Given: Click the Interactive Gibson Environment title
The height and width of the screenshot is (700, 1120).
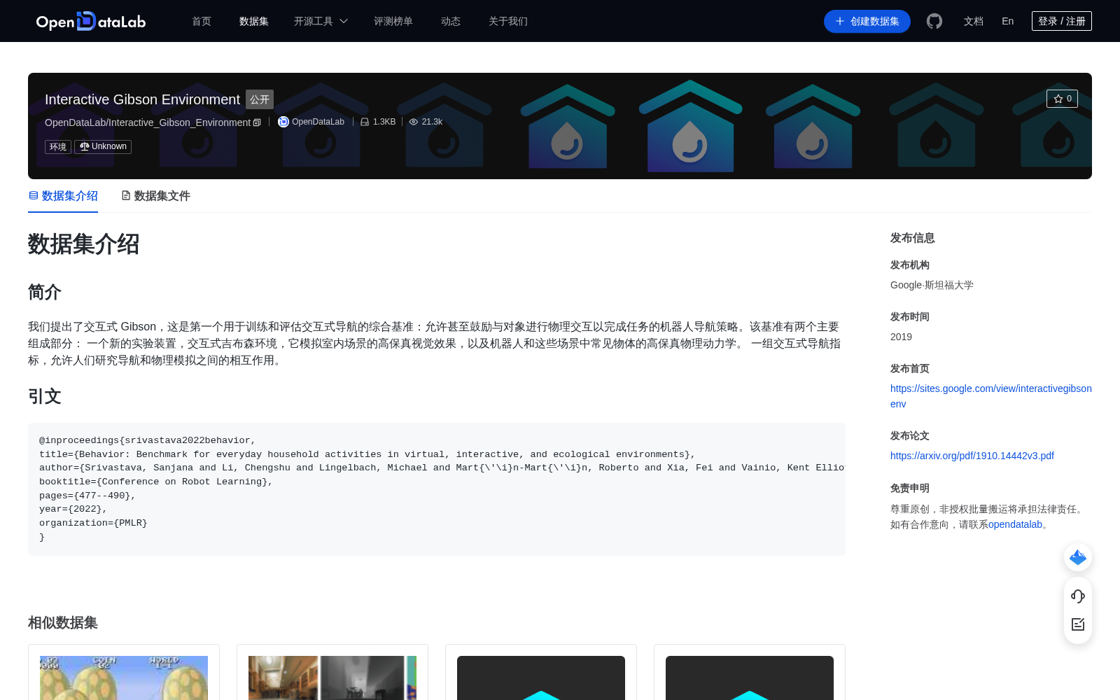Looking at the screenshot, I should pos(142,99).
